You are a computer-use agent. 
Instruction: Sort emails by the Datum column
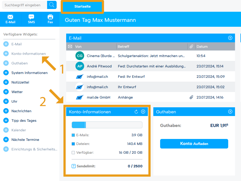[202, 46]
